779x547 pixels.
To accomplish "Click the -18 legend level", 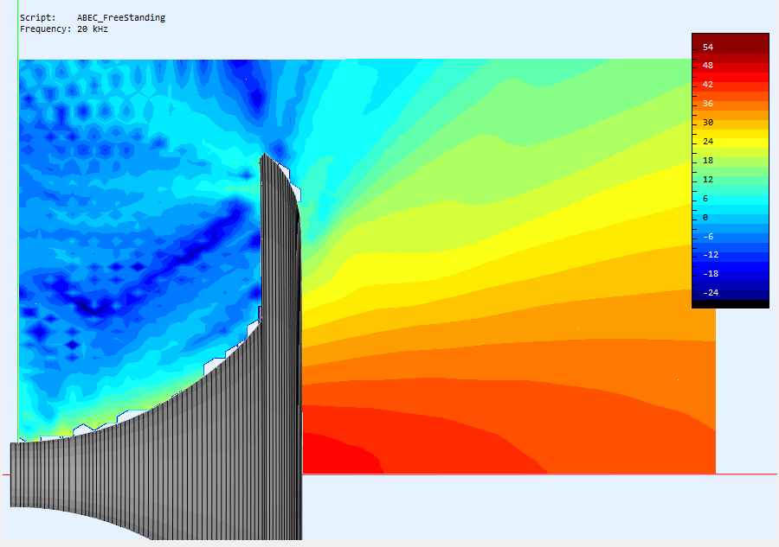I will (x=711, y=274).
